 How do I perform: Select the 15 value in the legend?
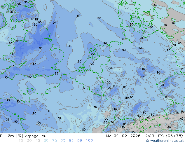[21, 141]
